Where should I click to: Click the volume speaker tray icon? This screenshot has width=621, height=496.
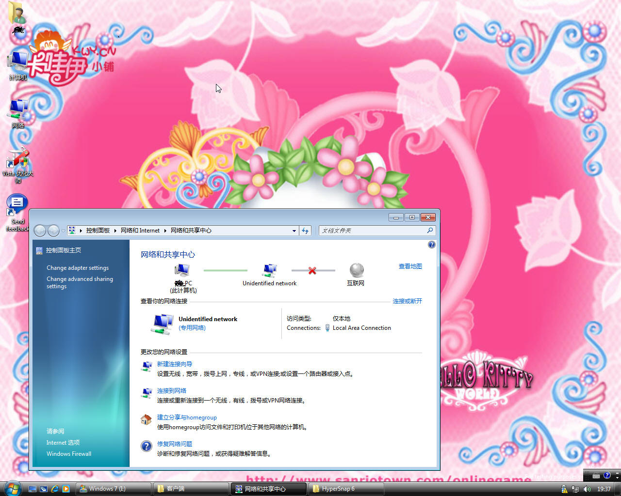[x=587, y=489]
